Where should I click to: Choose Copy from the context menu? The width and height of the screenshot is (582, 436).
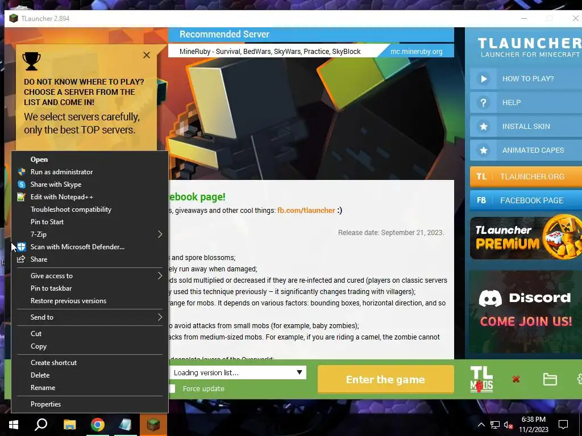[90, 346]
